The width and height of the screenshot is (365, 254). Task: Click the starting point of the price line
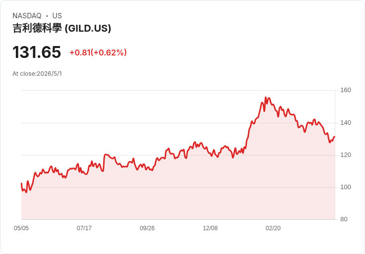pos(21,183)
